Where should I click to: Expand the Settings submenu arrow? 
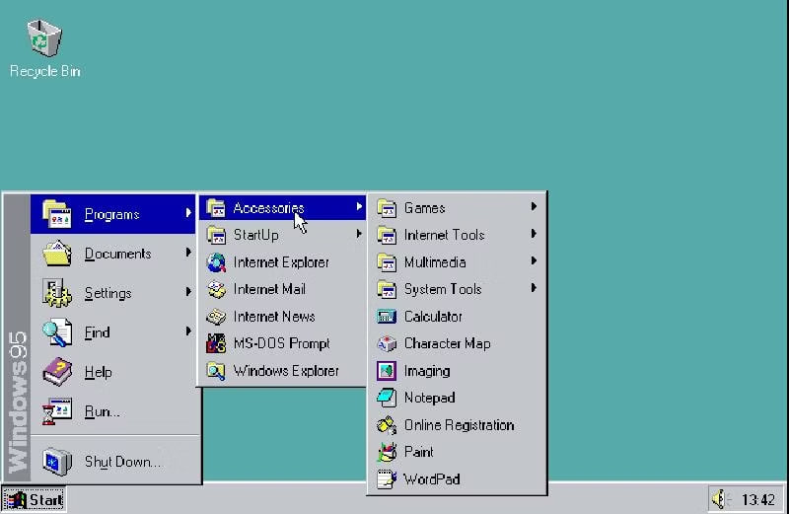pos(188,291)
